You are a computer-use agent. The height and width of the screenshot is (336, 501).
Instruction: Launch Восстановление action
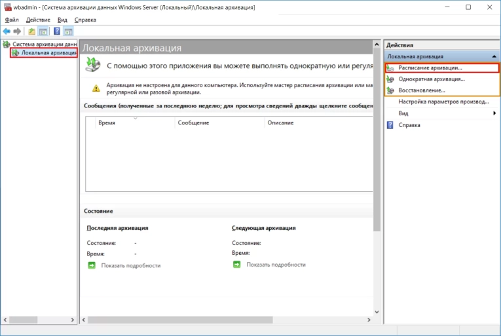pyautogui.click(x=422, y=90)
